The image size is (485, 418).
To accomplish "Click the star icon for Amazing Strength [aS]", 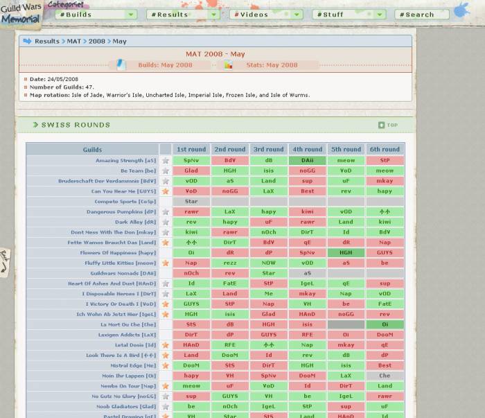I will (166, 161).
